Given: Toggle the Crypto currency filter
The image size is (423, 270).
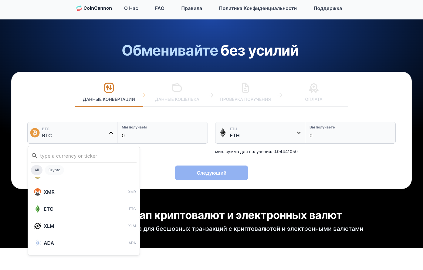Looking at the screenshot, I should [54, 170].
